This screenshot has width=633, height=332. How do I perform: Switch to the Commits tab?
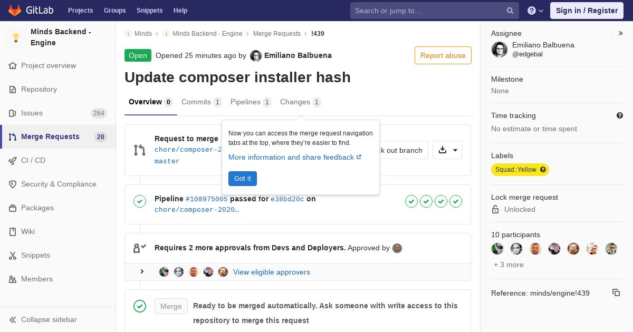(x=202, y=102)
